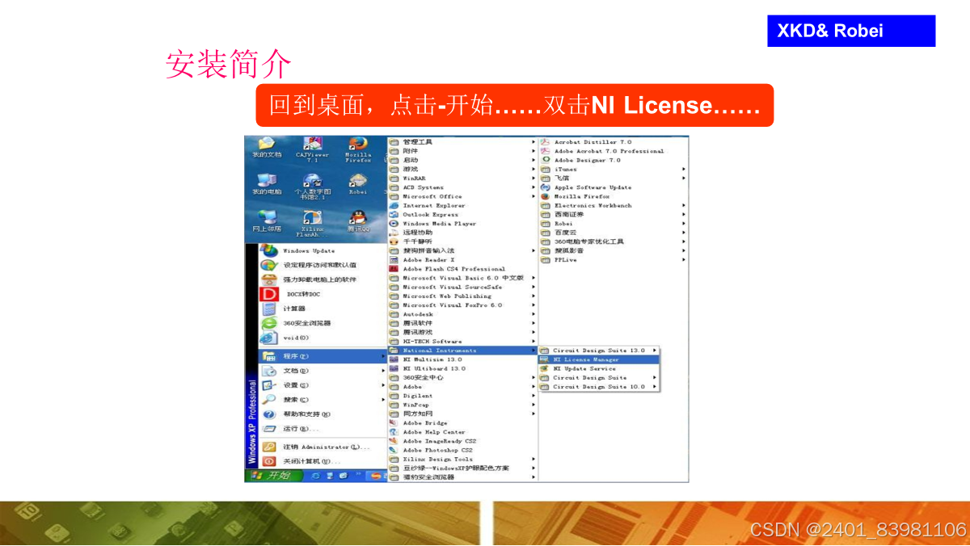Click the 计算器 calculator icon
Screen dimensions: 970x546
coord(268,309)
